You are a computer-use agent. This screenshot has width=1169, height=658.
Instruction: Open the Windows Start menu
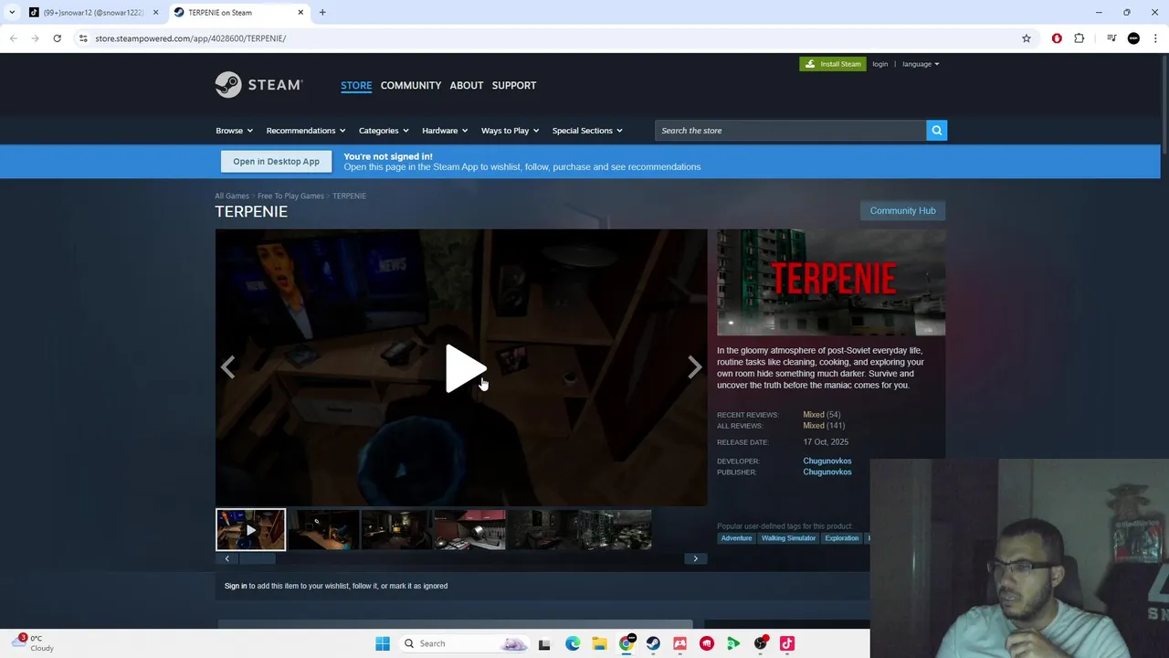click(383, 643)
